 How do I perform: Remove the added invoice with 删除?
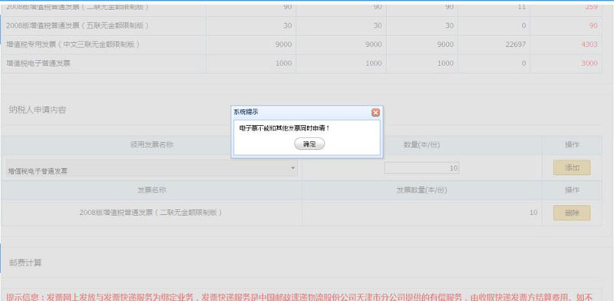coord(572,213)
